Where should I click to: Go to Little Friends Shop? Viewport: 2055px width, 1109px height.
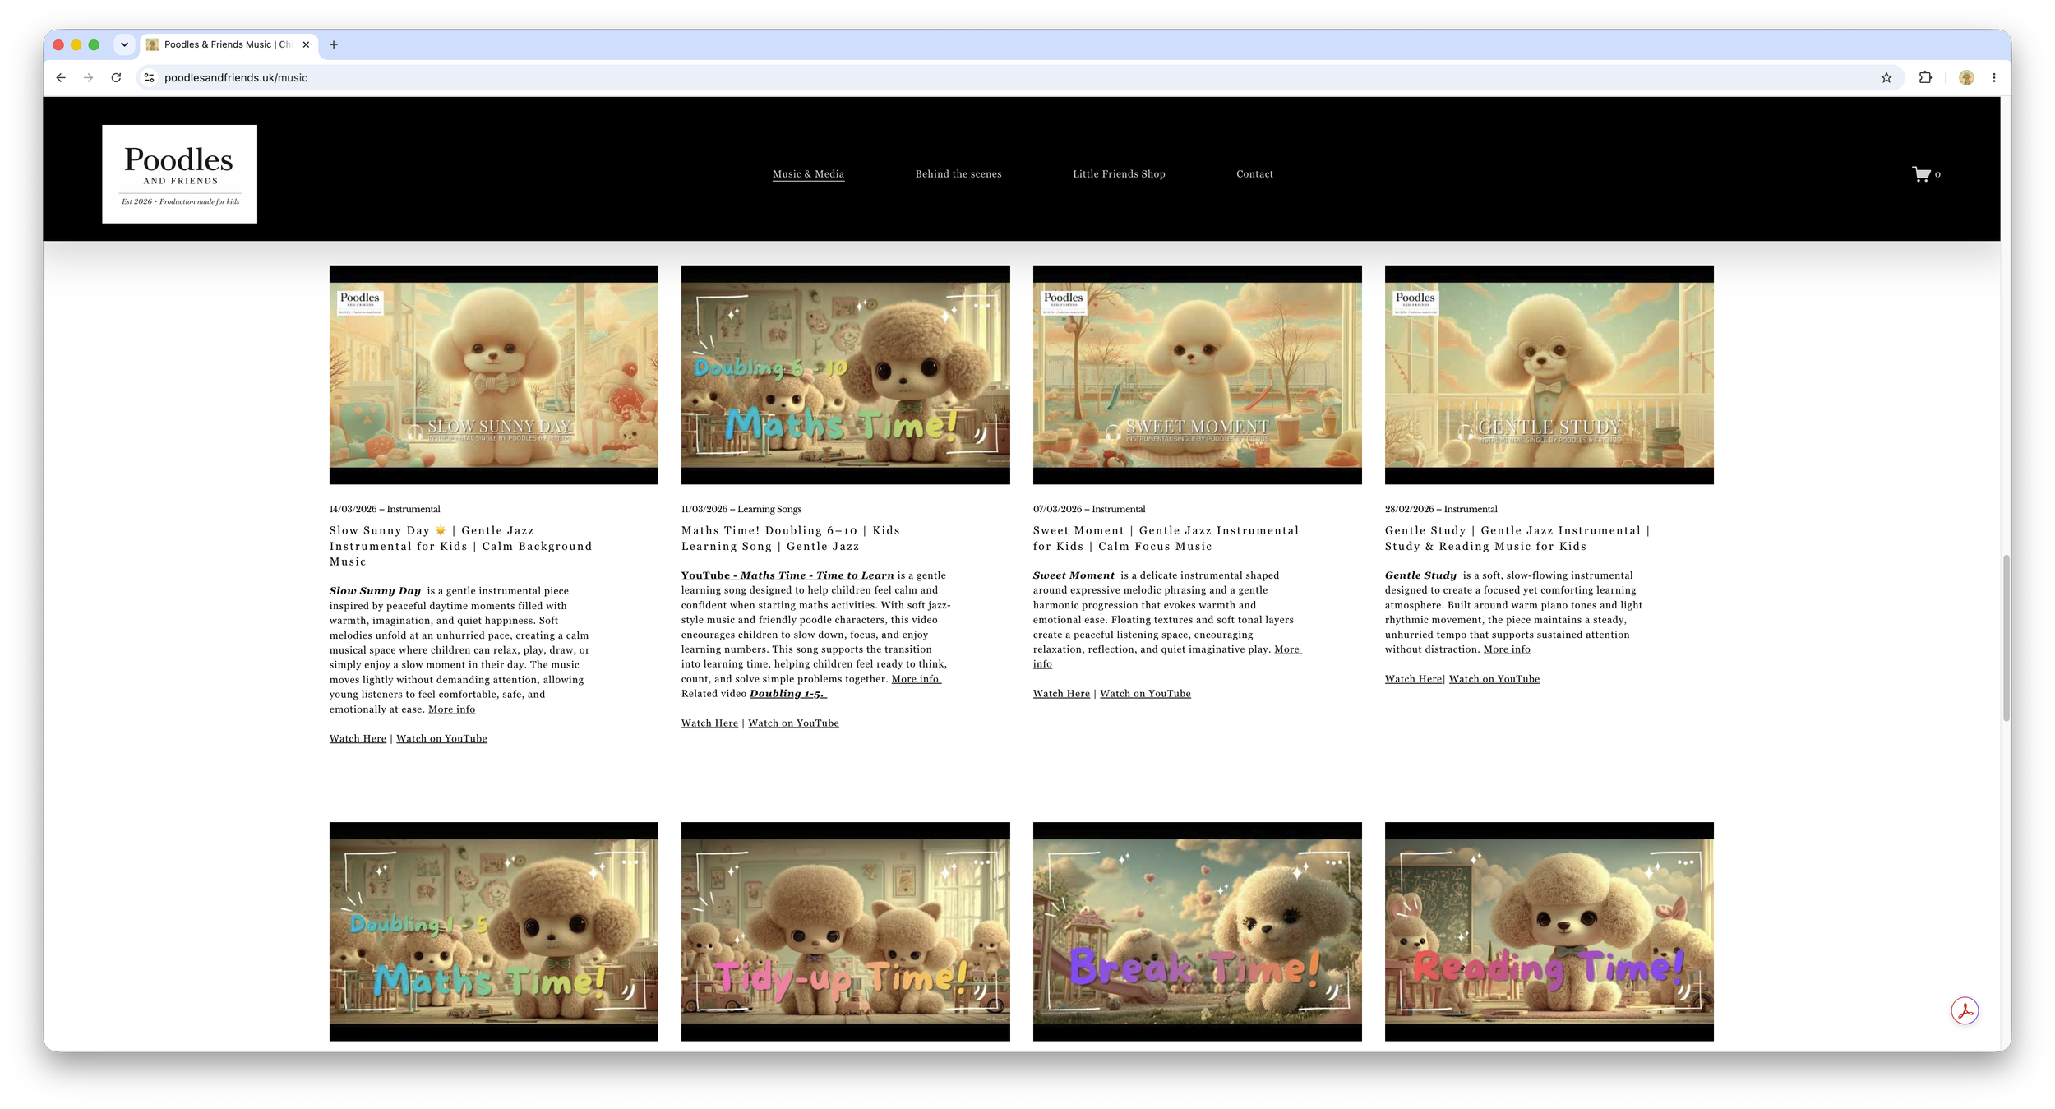click(x=1119, y=173)
